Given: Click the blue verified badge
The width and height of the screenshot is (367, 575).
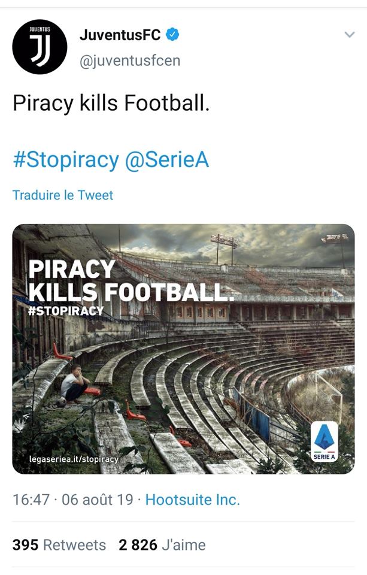Looking at the screenshot, I should 172,35.
